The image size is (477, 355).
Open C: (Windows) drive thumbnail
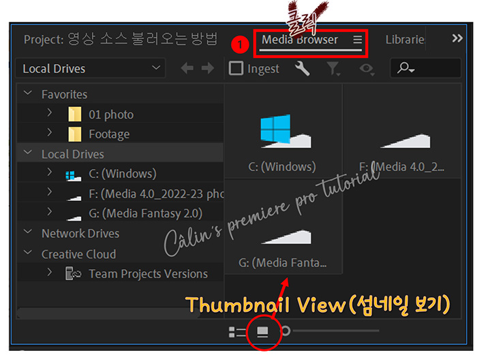click(x=283, y=132)
